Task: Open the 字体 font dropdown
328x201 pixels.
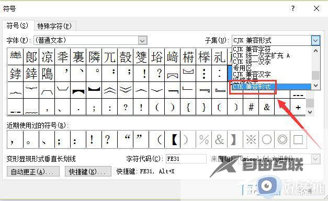Action: pos(142,40)
